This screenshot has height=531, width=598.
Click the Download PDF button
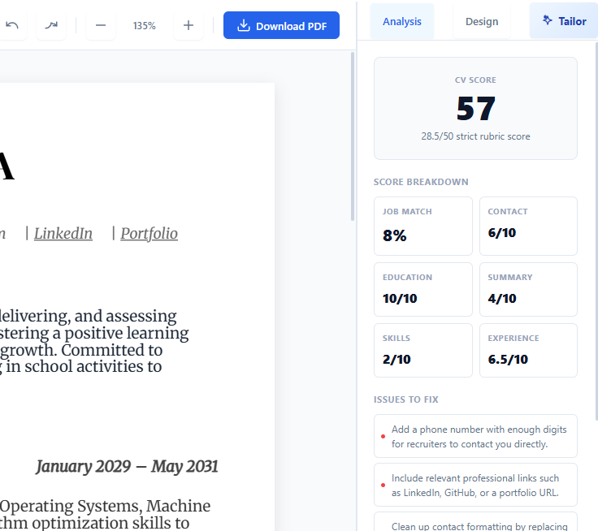(x=281, y=25)
